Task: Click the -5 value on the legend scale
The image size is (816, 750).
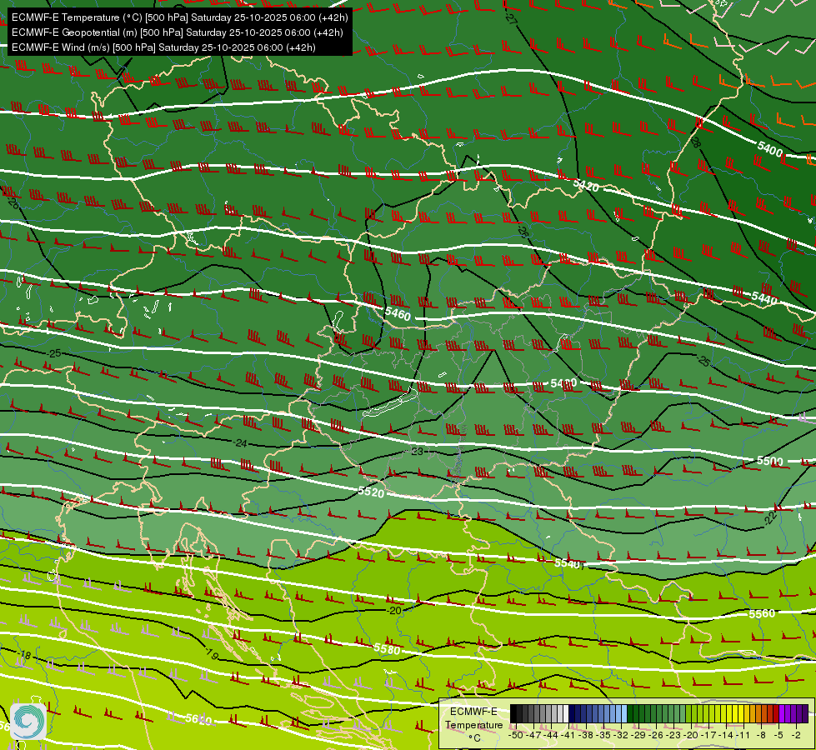Action: click(x=778, y=736)
